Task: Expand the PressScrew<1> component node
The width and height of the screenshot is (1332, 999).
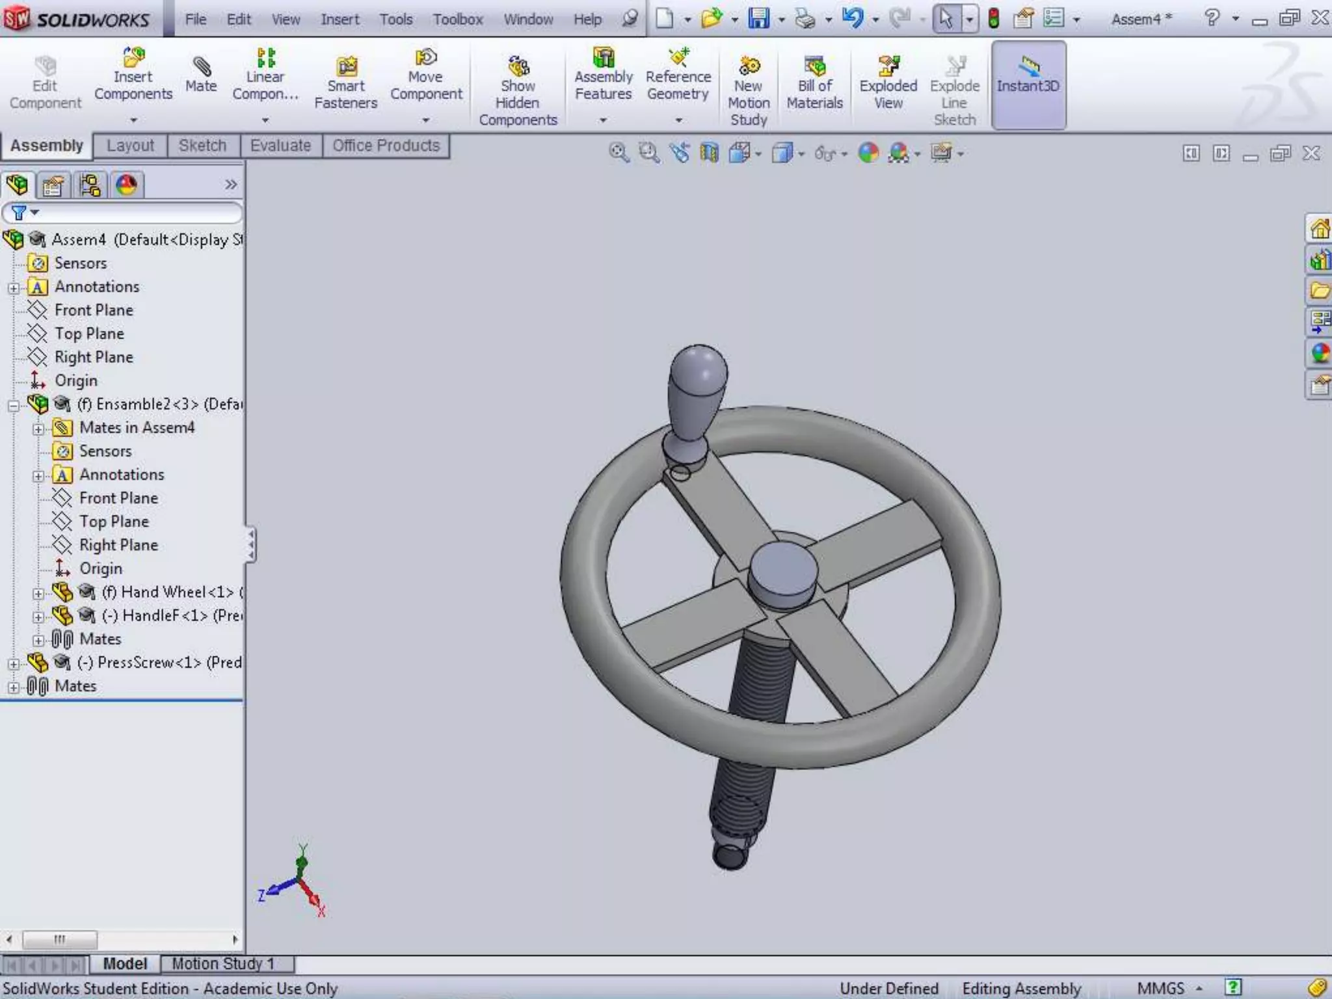Action: 13,663
